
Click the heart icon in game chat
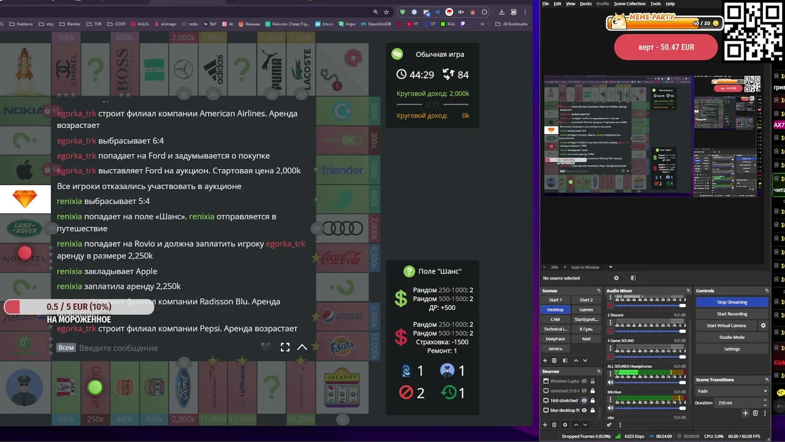[266, 347]
